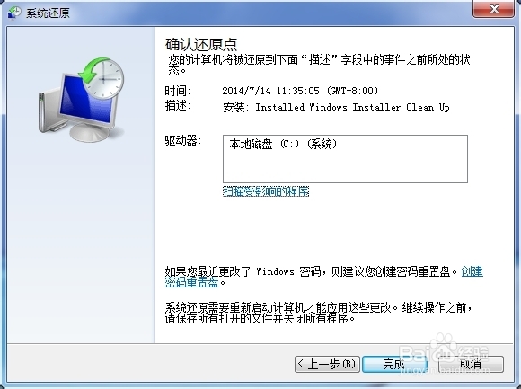Viewport: 521px width, 389px height.
Task: Close the 系统还原 dialog window
Action: pos(494,8)
